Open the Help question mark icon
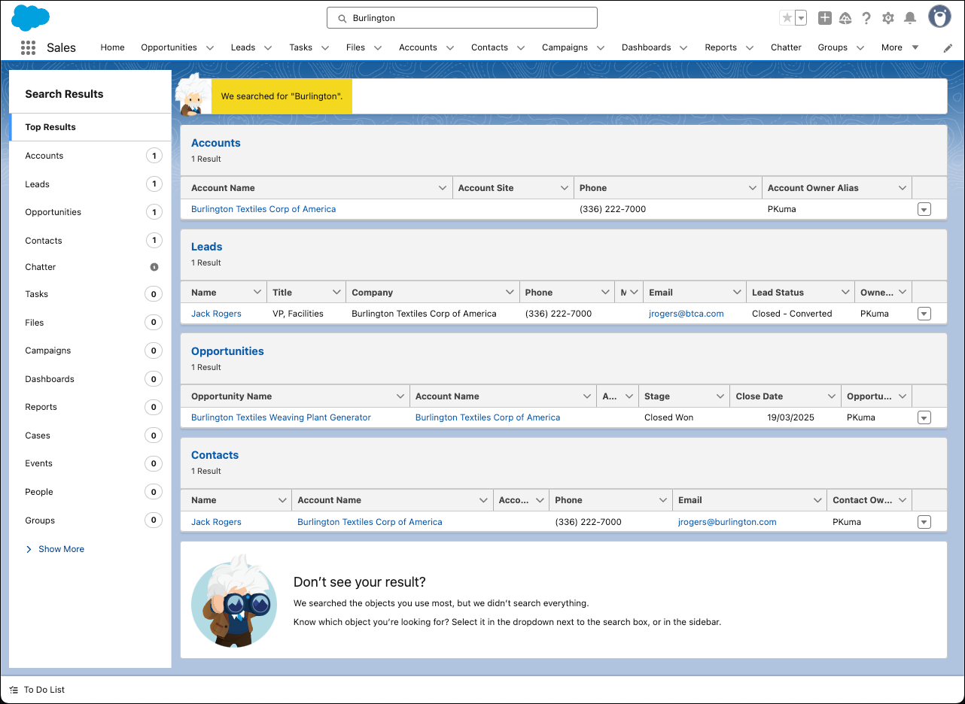 coord(866,17)
